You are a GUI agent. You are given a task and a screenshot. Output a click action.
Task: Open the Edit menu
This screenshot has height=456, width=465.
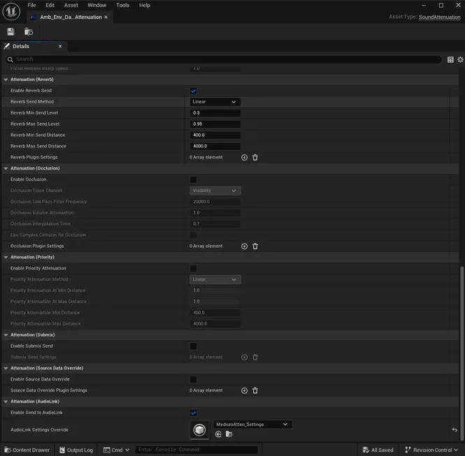[50, 6]
